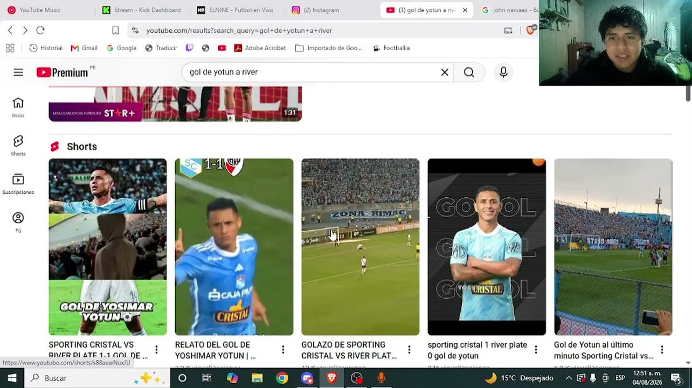The image size is (692, 388).
Task: Open the Footballia bookmark
Action: (391, 48)
